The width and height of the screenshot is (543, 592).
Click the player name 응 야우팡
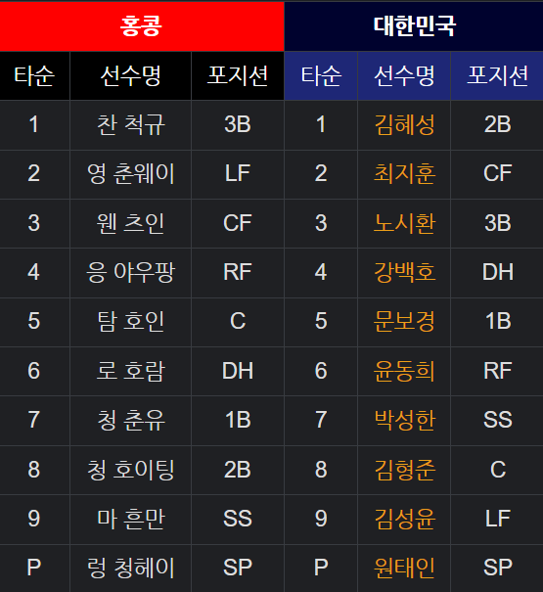tap(131, 272)
